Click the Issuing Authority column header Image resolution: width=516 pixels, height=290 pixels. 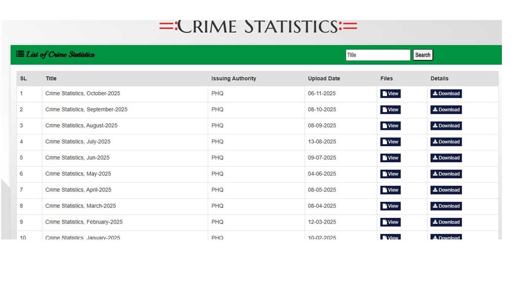(233, 79)
